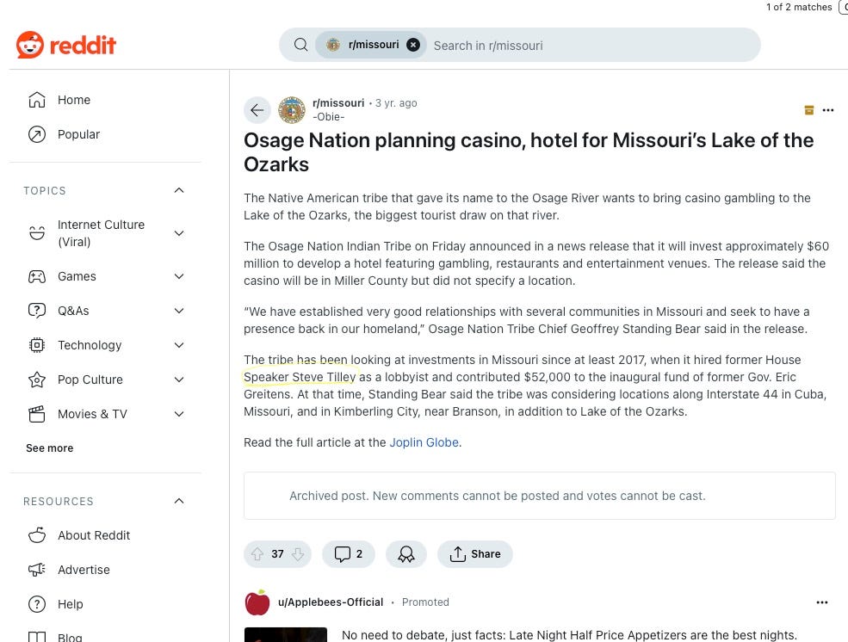Click the Pop Culture star icon
Image resolution: width=848 pixels, height=642 pixels.
(x=37, y=380)
